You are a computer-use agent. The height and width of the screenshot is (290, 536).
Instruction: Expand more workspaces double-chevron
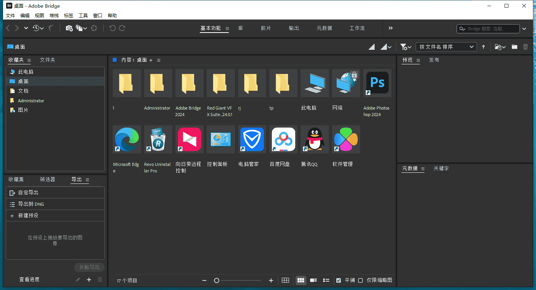pos(391,28)
